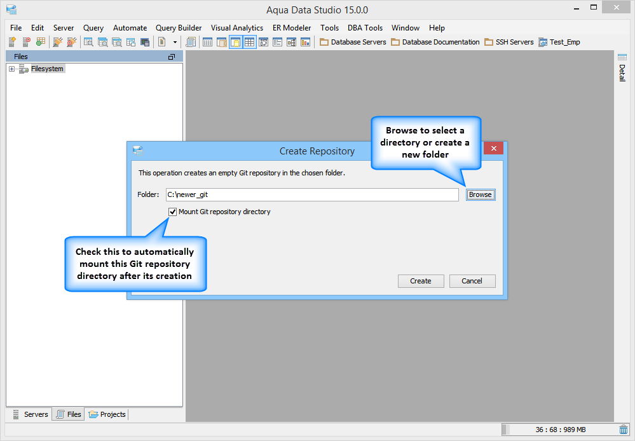Open the Detail side panel tab
Screen dimensions: 635x441
click(x=622, y=67)
